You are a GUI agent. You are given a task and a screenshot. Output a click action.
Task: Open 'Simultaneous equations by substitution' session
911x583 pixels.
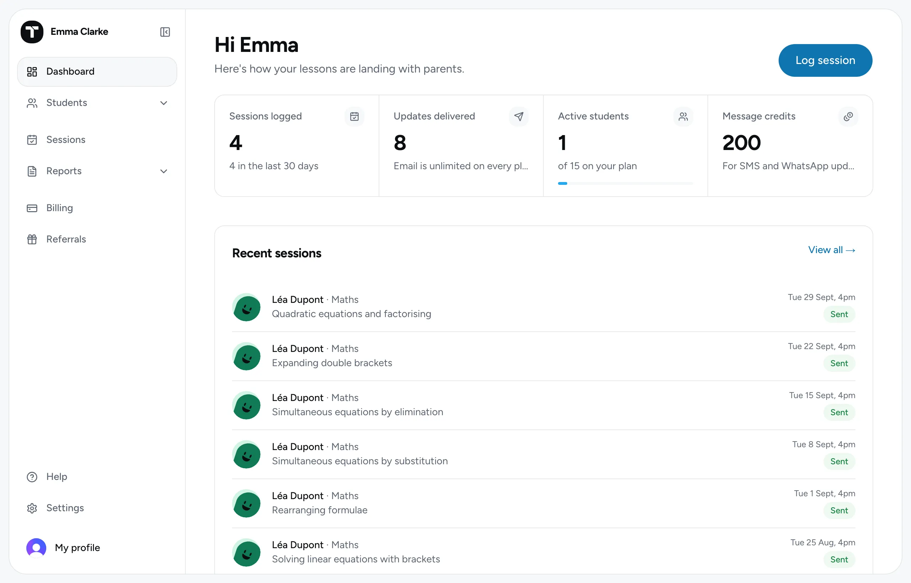(x=544, y=454)
